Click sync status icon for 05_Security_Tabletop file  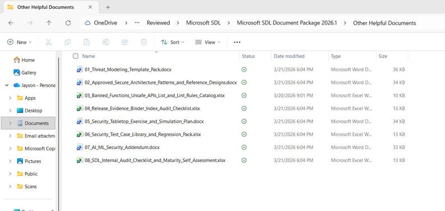pyautogui.click(x=244, y=121)
